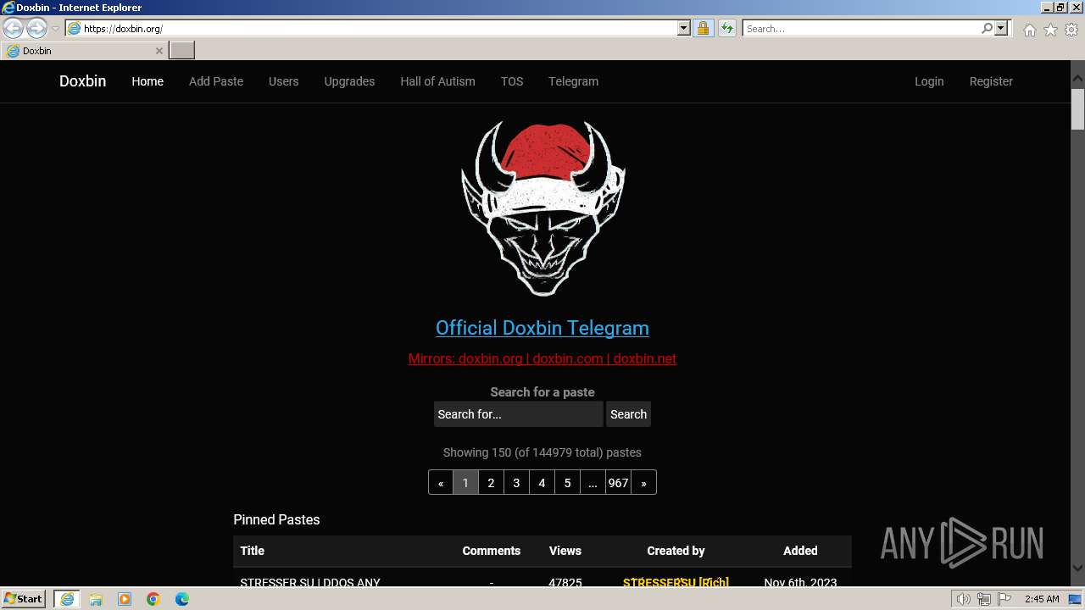This screenshot has width=1085, height=610.
Task: Click the Mirrors link line
Action: click(x=542, y=358)
